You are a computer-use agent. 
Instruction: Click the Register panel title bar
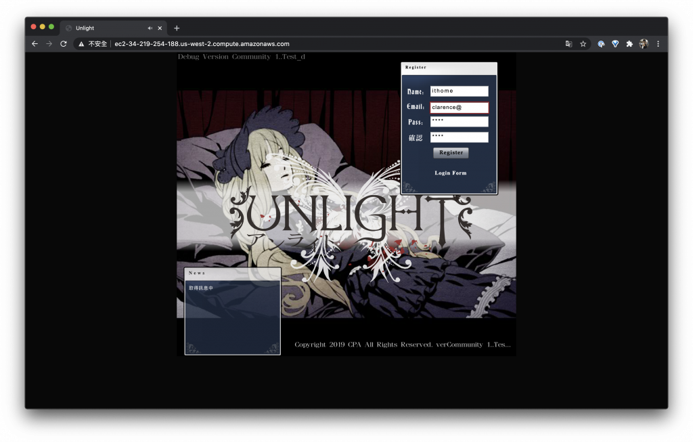(x=449, y=68)
